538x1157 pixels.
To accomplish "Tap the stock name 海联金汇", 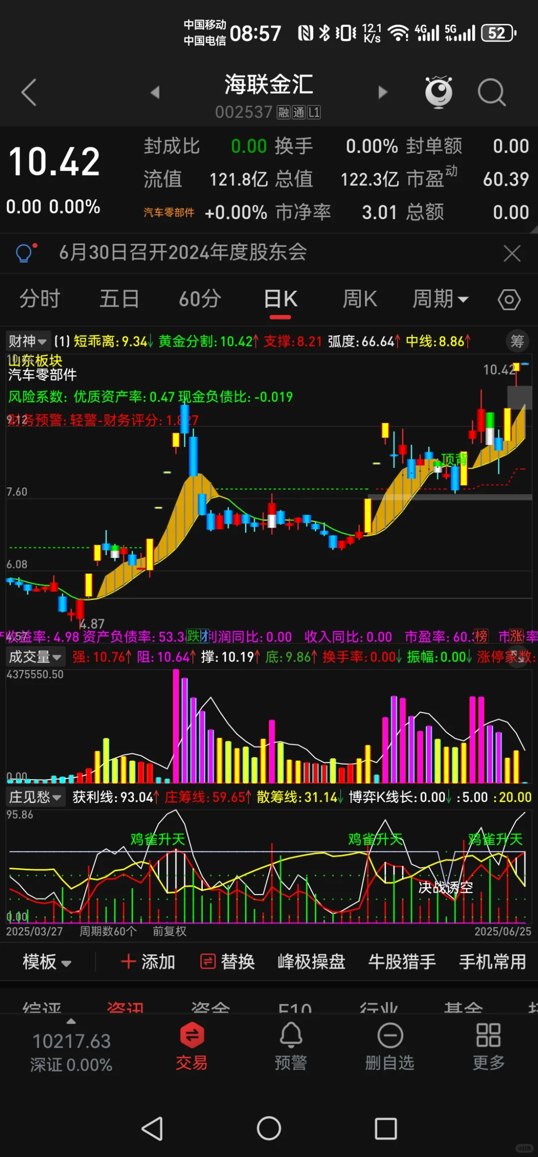I will pos(269,84).
